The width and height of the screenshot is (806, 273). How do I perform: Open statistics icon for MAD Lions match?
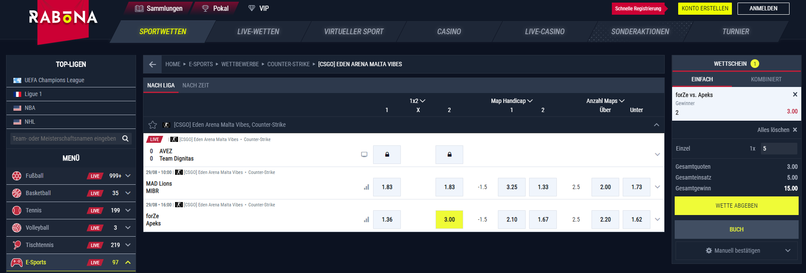(367, 187)
